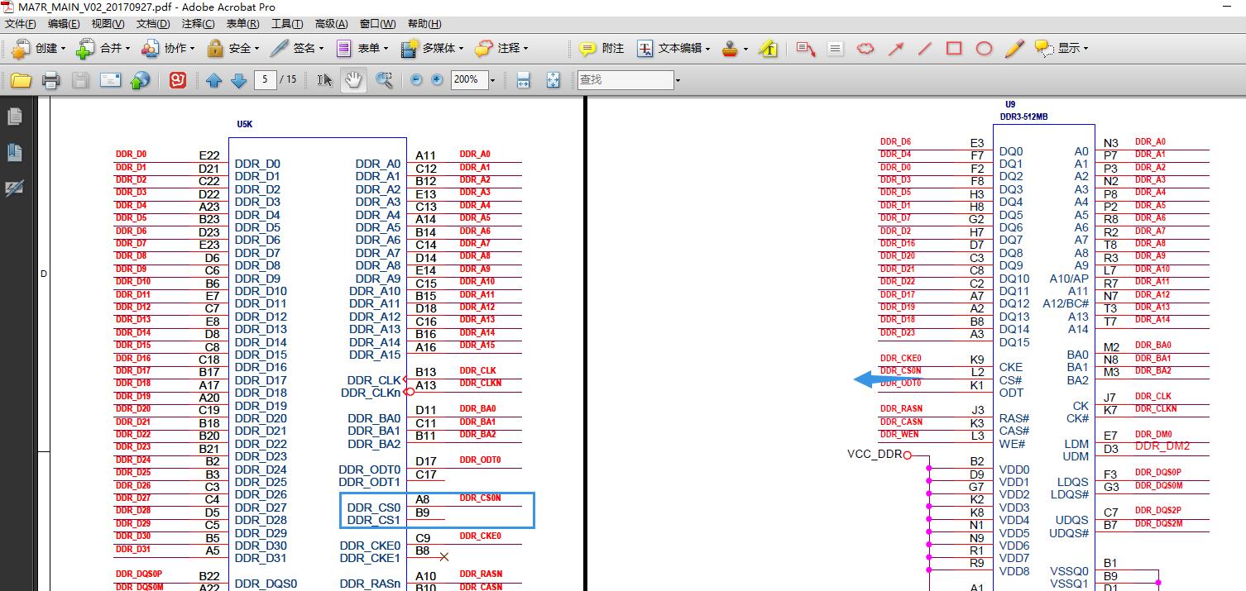The image size is (1246, 591).
Task: Pick the red Cloud annotation tool
Action: (865, 48)
